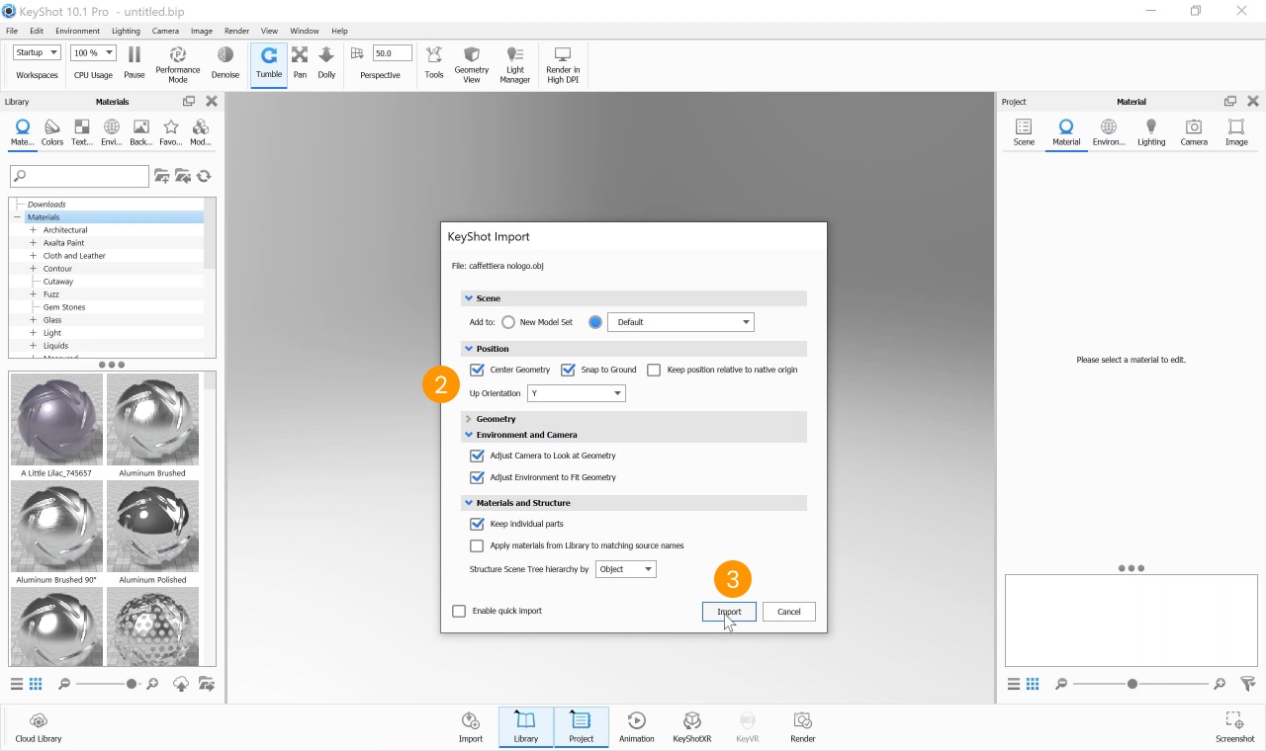Viewport: 1266px width, 751px height.
Task: Click the Import button to confirm
Action: point(729,611)
